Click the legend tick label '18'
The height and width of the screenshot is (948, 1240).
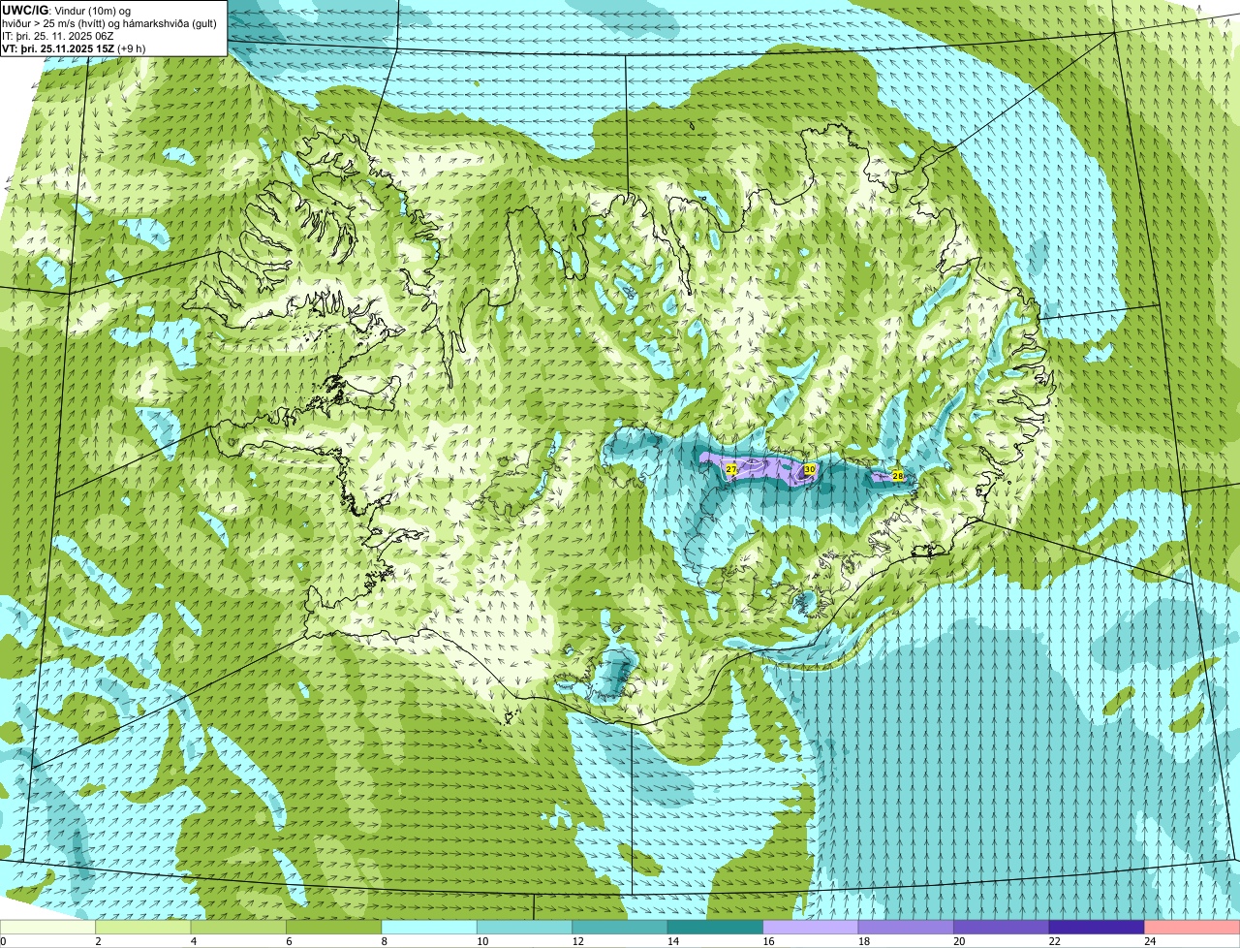863,940
